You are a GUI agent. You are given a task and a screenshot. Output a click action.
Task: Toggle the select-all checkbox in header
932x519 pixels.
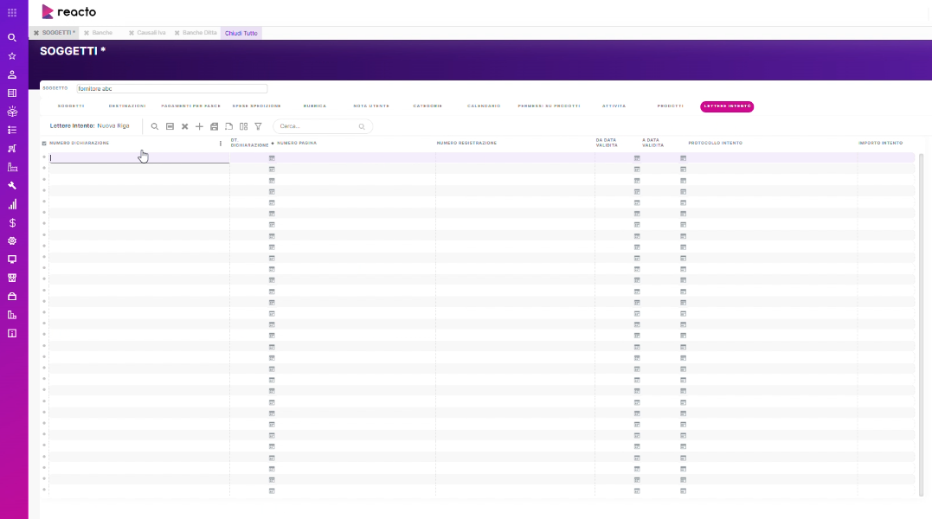point(44,143)
